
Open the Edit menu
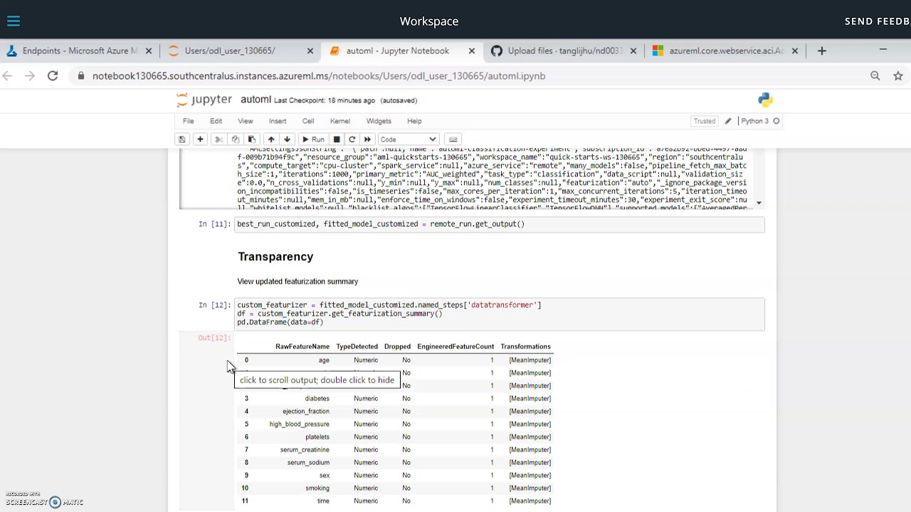pyautogui.click(x=216, y=121)
